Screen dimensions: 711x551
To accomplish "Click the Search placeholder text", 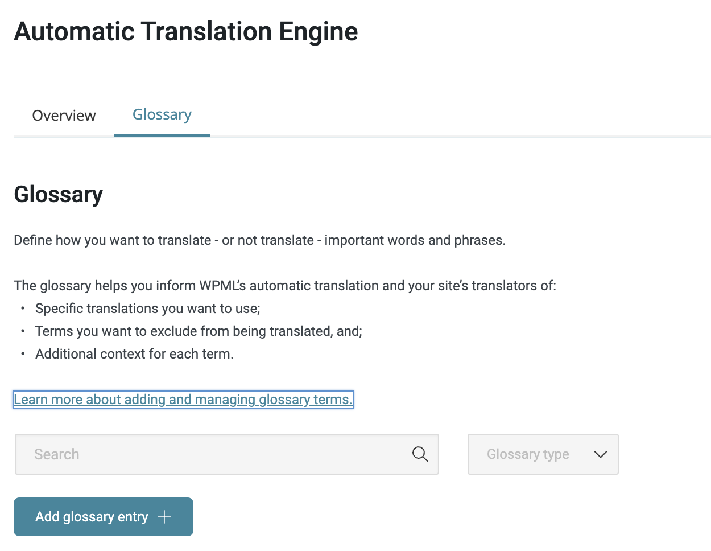I will tap(56, 454).
